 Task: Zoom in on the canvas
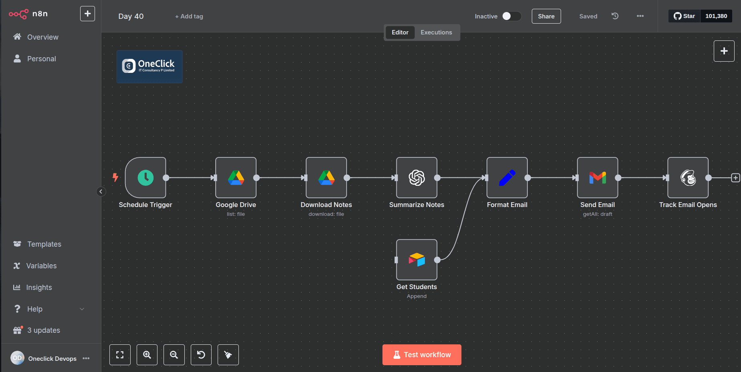(147, 355)
